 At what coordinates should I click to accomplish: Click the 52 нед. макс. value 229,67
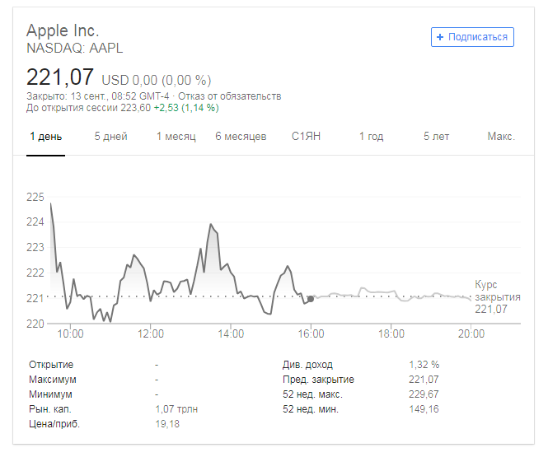tap(424, 394)
